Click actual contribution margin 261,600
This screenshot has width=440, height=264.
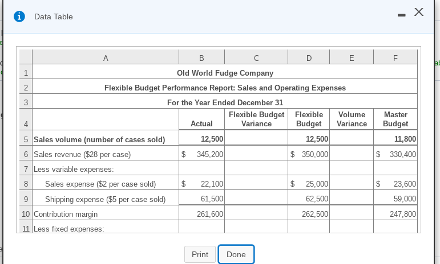click(x=210, y=214)
